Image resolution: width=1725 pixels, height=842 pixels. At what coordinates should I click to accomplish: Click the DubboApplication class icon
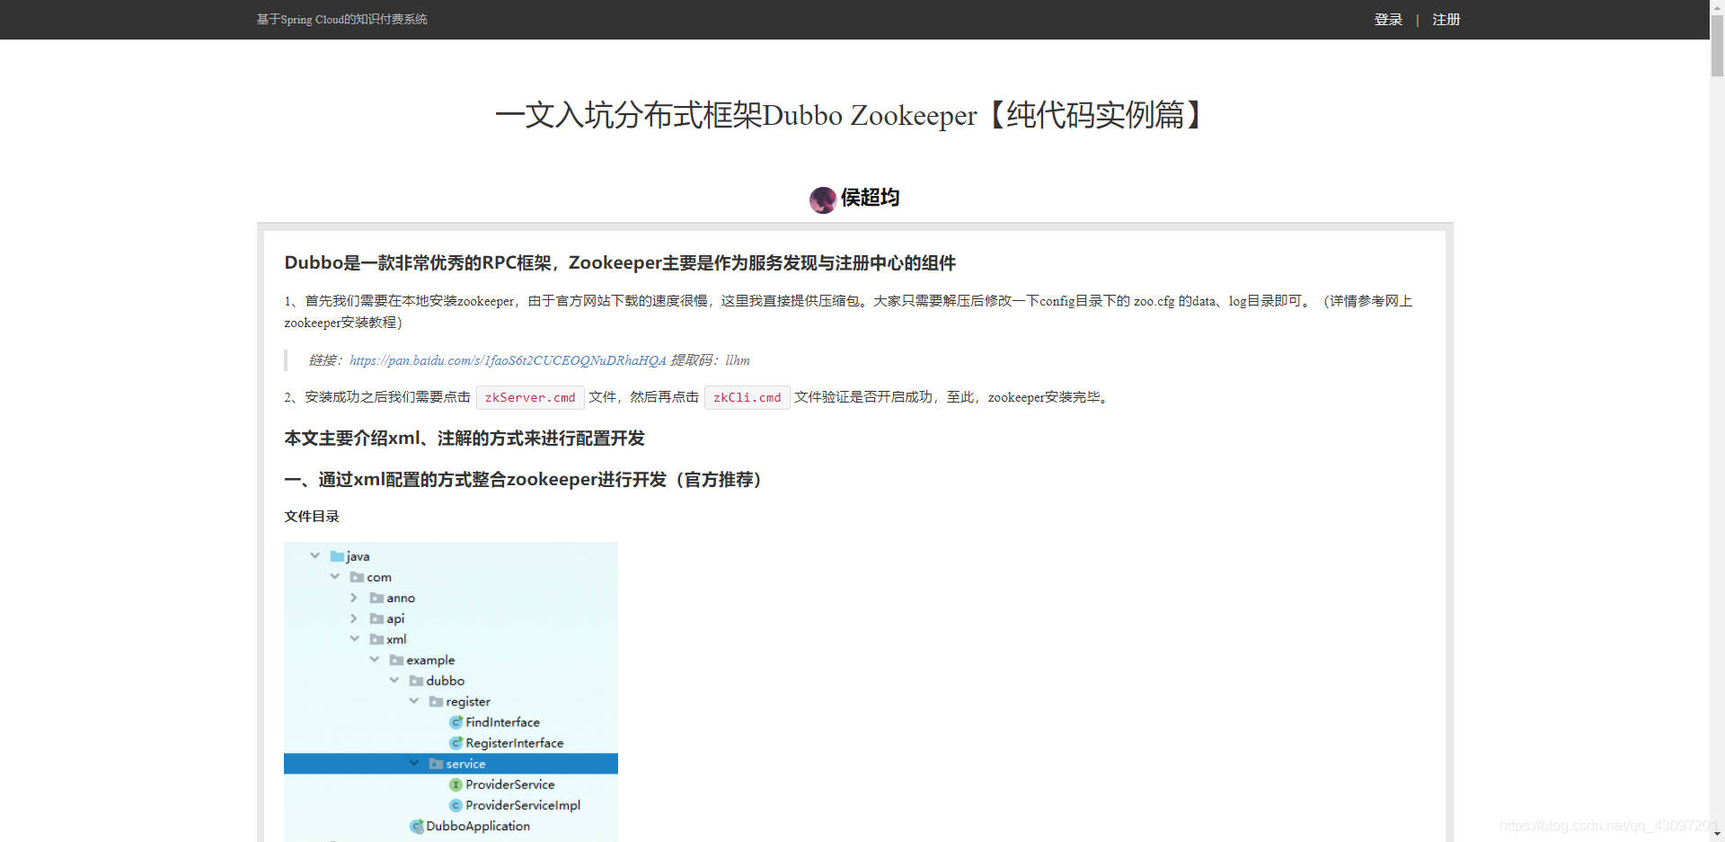417,826
